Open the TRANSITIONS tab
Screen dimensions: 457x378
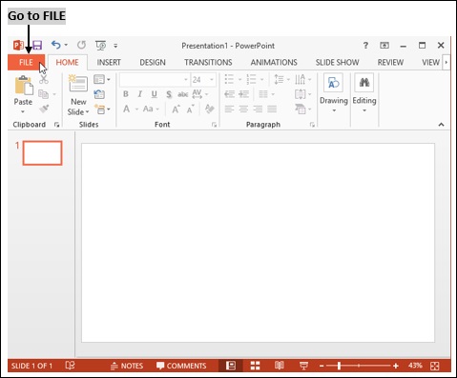[208, 62]
